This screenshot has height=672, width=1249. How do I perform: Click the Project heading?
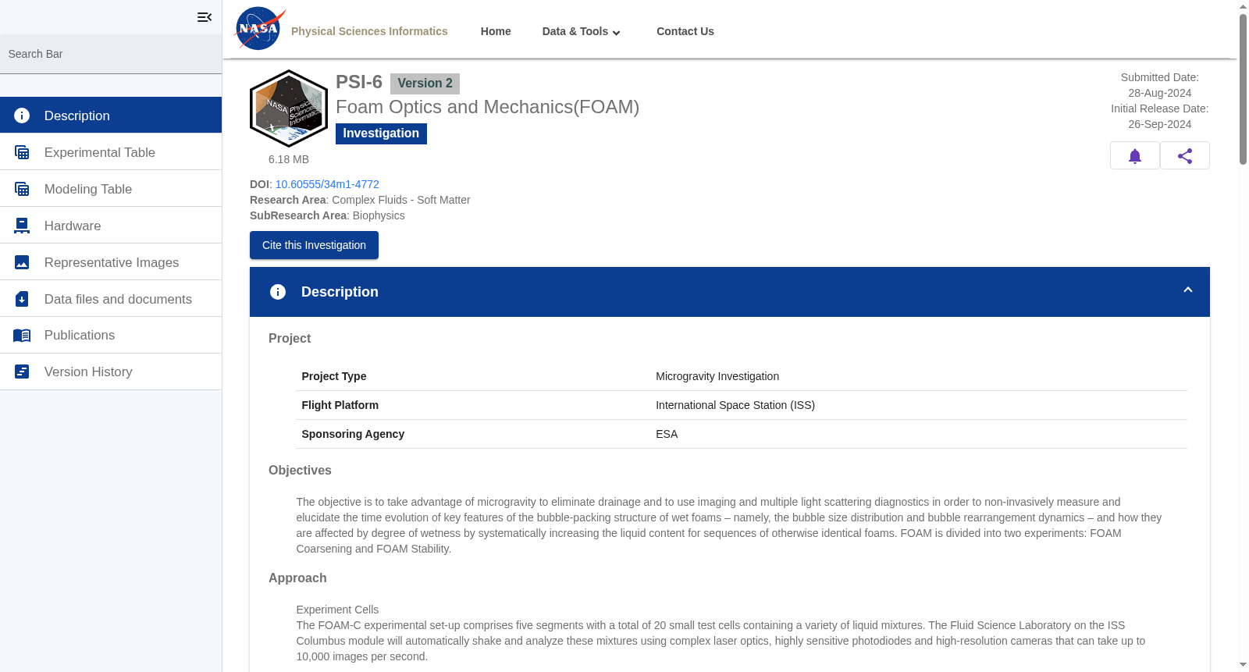(290, 339)
